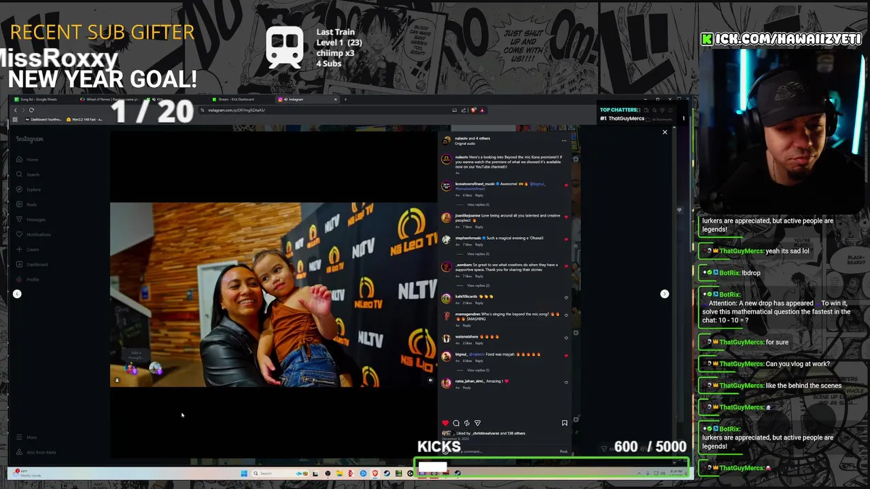Image resolution: width=870 pixels, height=489 pixels.
Task: Open the Dashboard Fourthwall bookmark
Action: coord(44,120)
